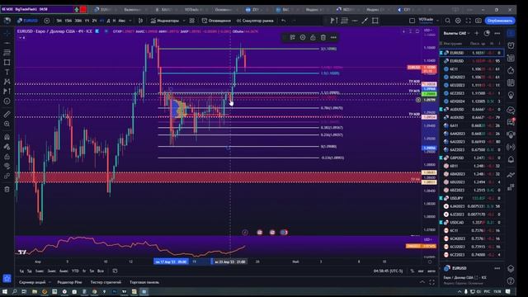This screenshot has height=297, width=528.
Task: Open the patterns drawing tool
Action: point(7,82)
